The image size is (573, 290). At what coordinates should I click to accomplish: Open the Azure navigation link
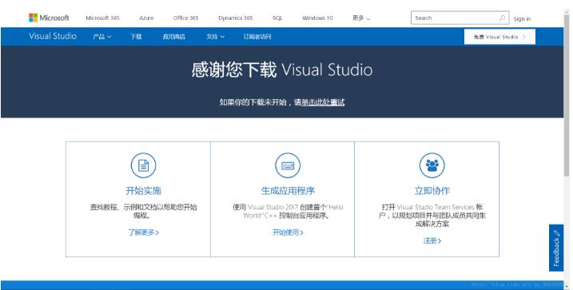point(146,18)
